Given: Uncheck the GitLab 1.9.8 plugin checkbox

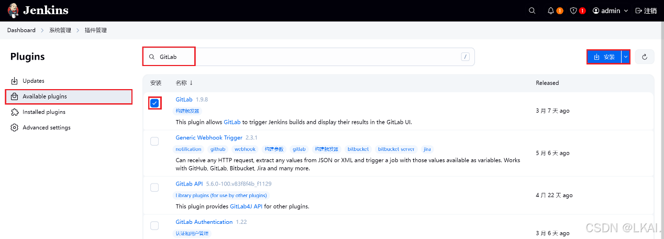Looking at the screenshot, I should (x=154, y=103).
